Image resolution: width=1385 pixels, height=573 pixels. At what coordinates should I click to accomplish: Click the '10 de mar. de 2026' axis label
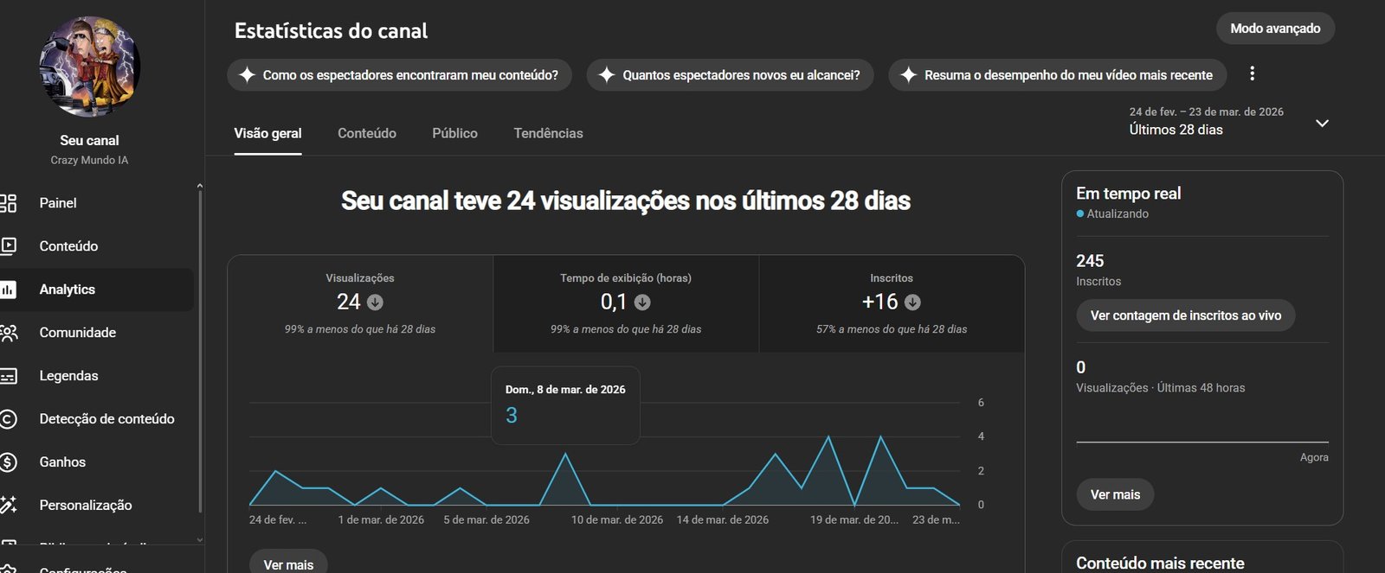coord(616,519)
